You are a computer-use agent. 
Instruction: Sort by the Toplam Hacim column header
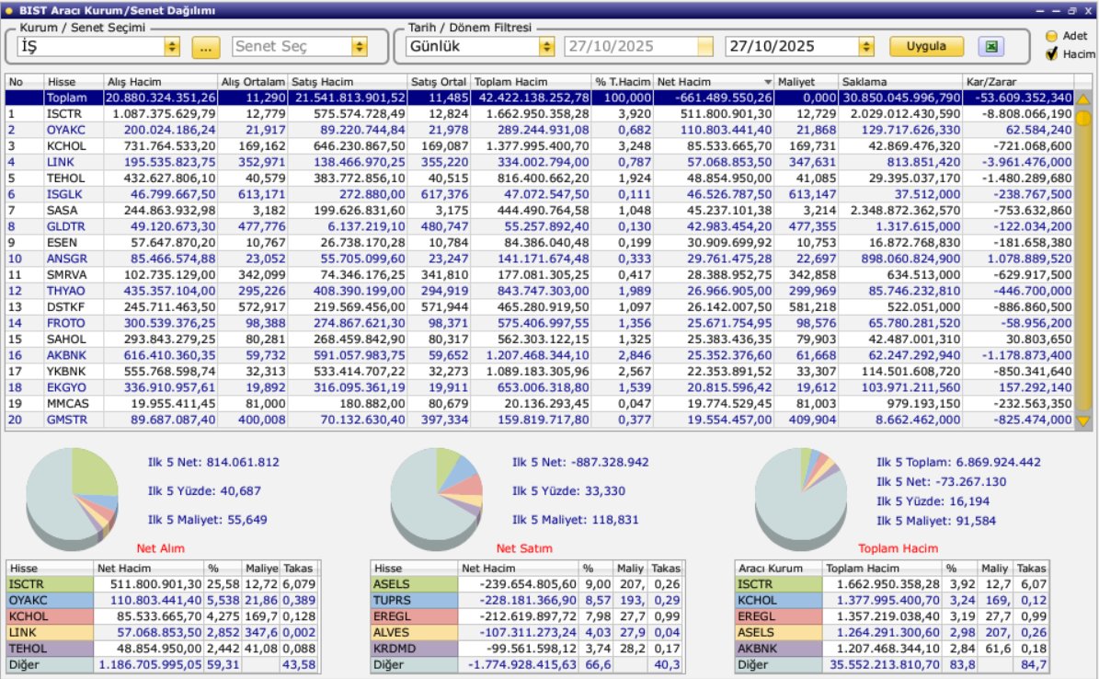click(531, 82)
